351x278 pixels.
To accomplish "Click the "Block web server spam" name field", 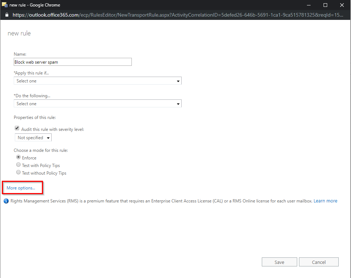I will (72, 62).
